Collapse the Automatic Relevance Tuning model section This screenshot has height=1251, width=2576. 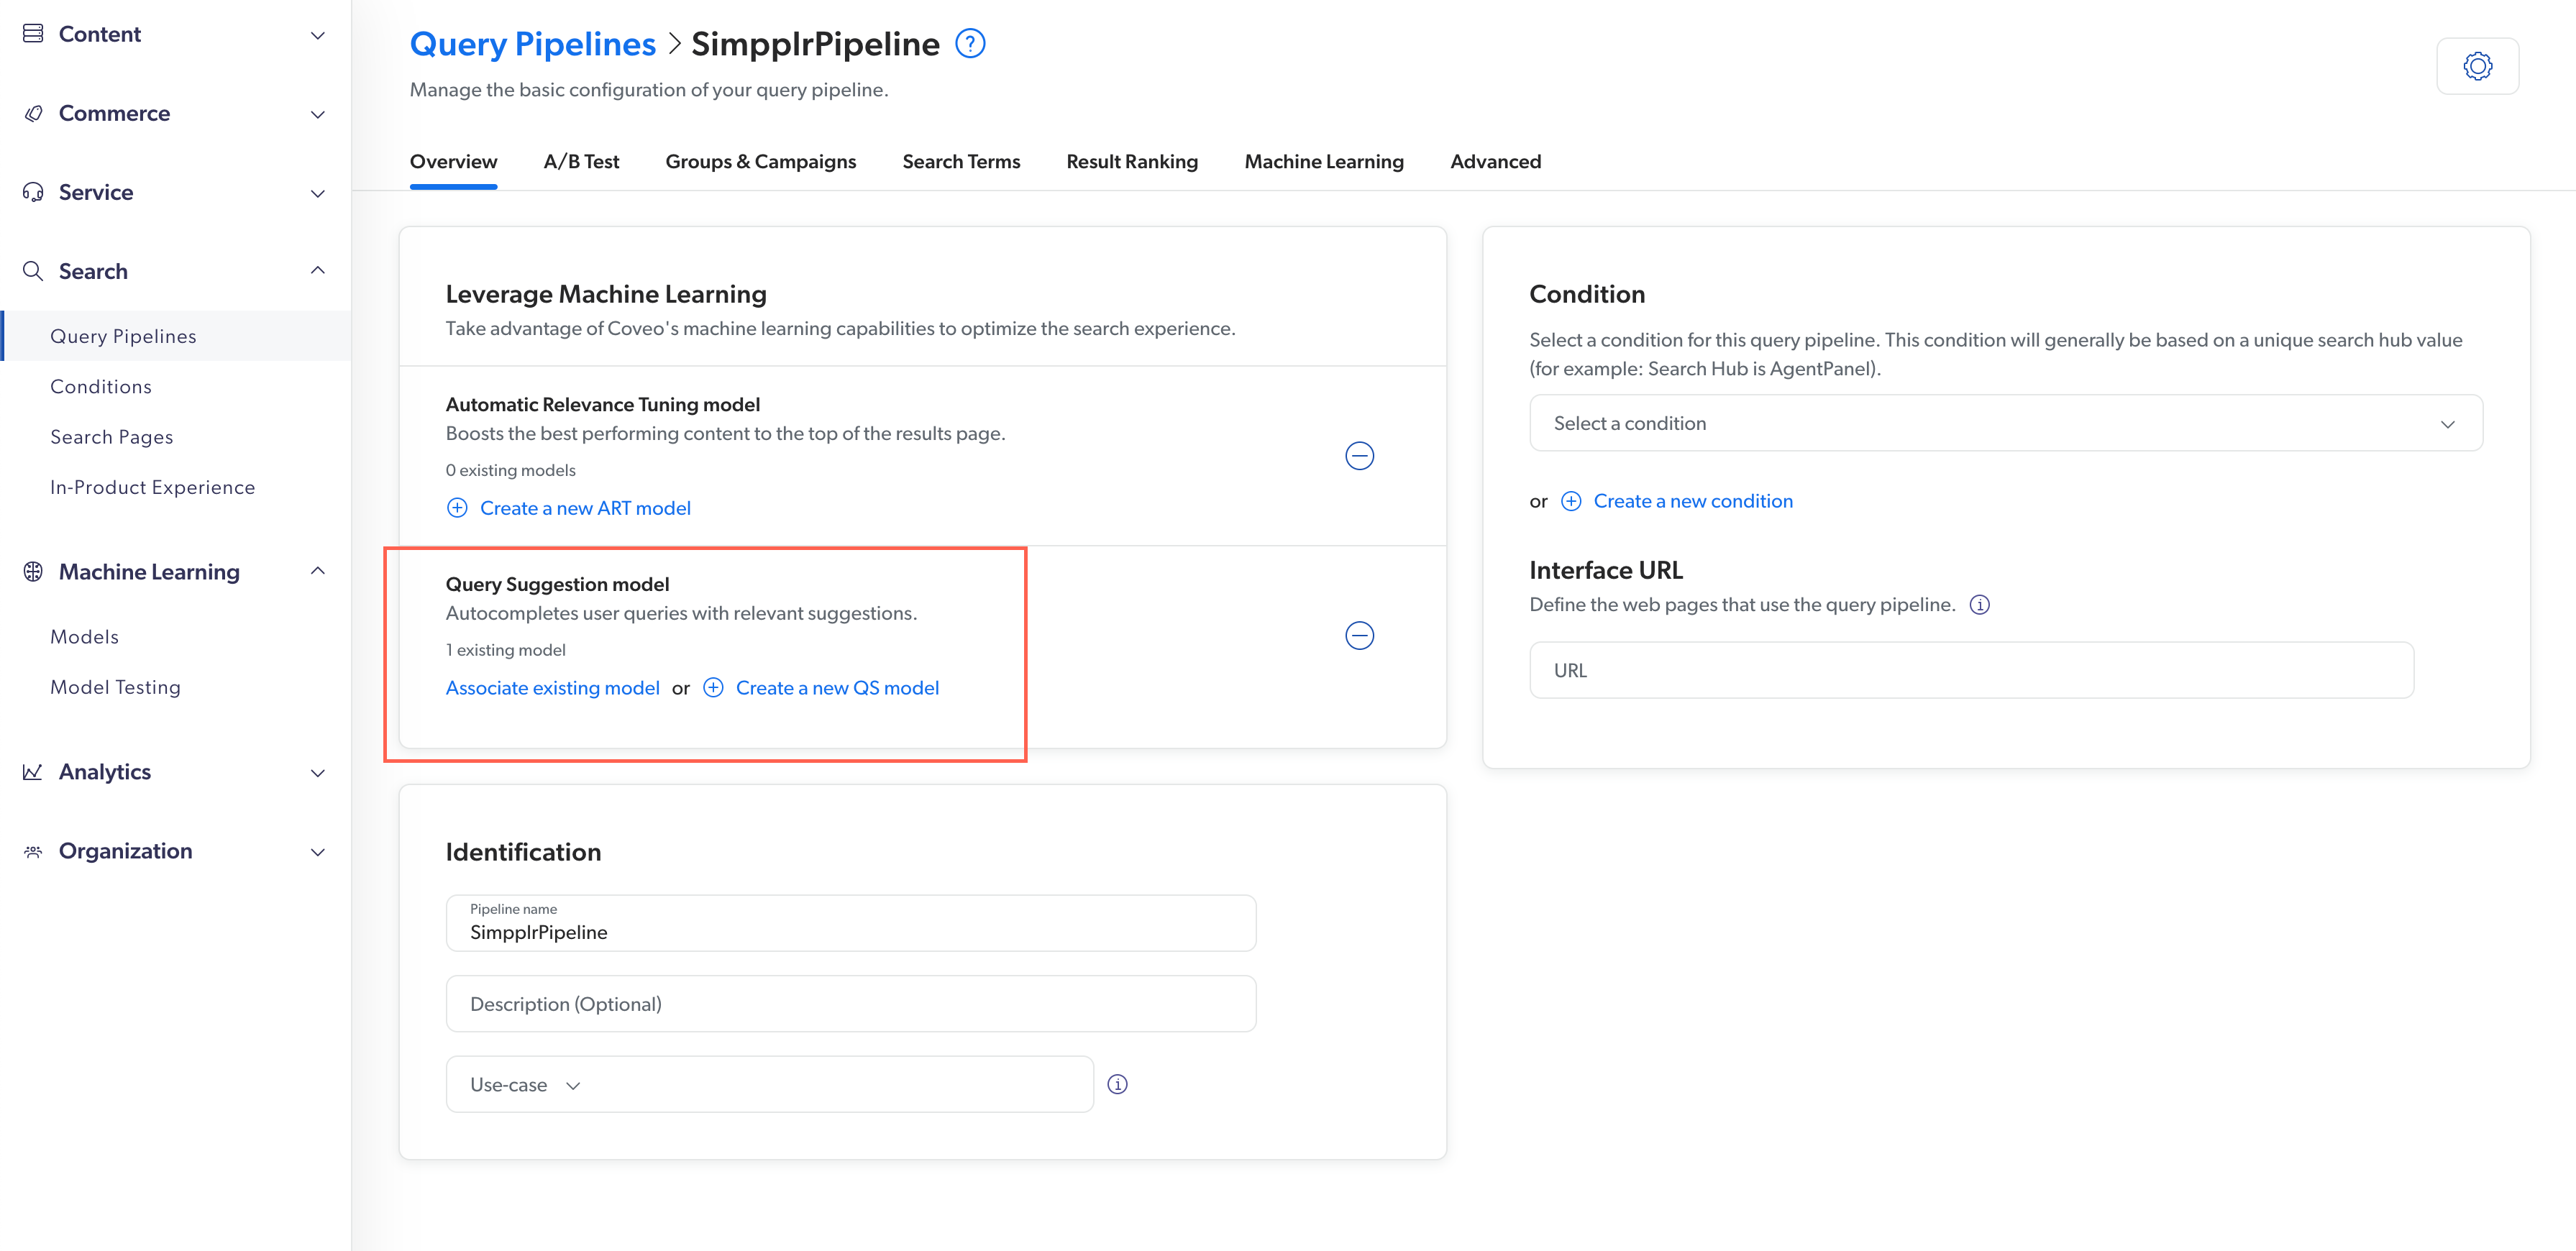[1360, 456]
